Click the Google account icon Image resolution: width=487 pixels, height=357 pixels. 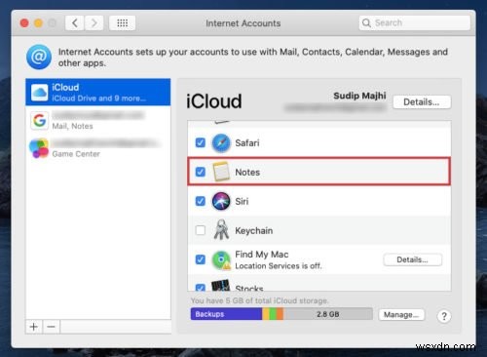(40, 120)
